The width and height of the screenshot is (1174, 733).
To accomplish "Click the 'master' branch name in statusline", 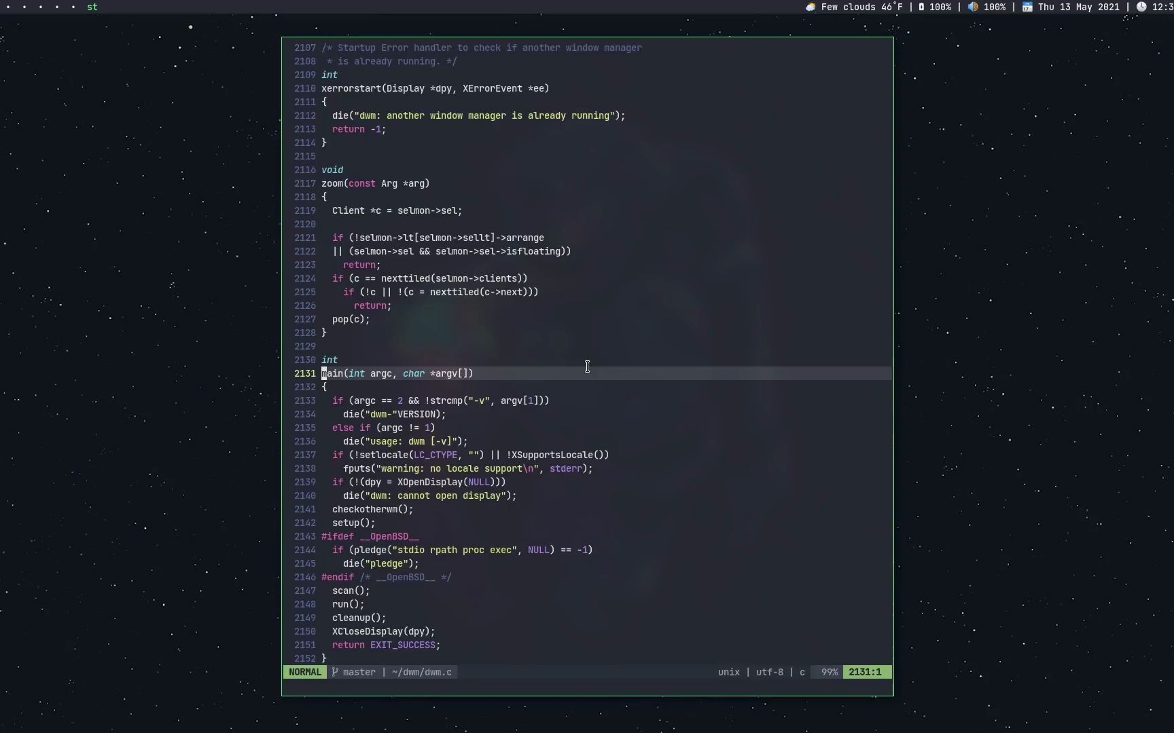I will click(359, 672).
